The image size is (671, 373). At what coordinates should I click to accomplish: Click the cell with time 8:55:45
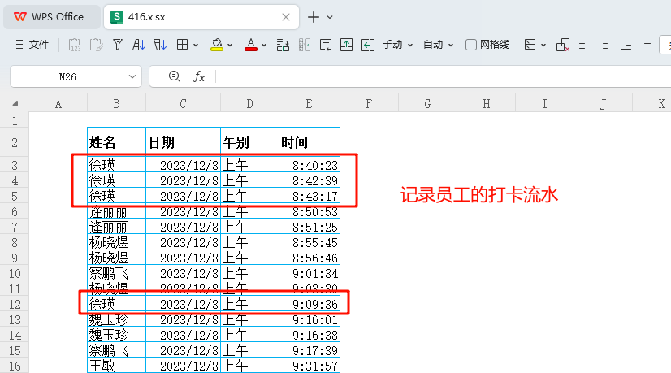point(310,242)
